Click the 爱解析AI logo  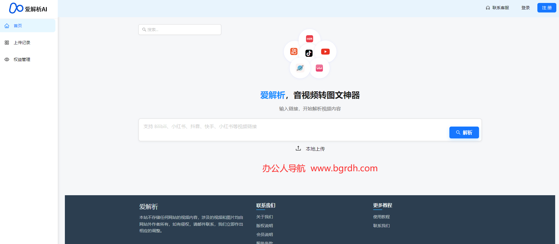tap(28, 9)
